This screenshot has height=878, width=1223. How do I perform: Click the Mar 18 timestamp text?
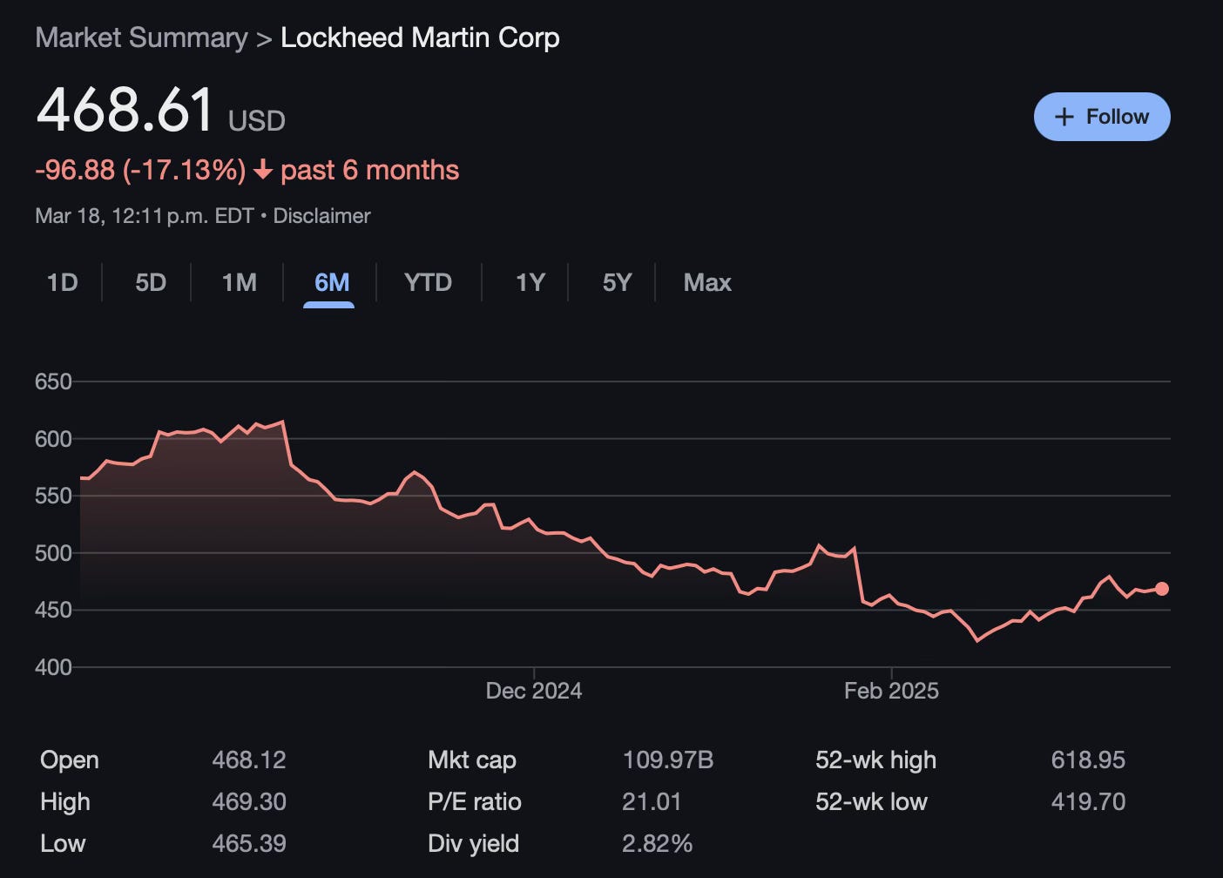point(145,216)
